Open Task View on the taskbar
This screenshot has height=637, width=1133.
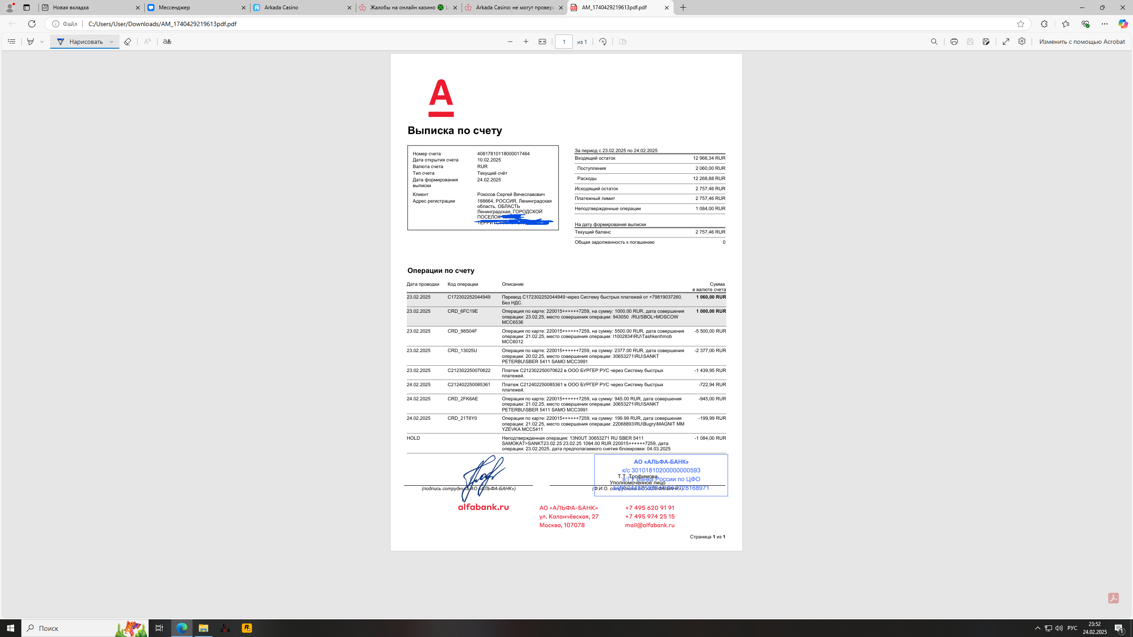pyautogui.click(x=159, y=628)
